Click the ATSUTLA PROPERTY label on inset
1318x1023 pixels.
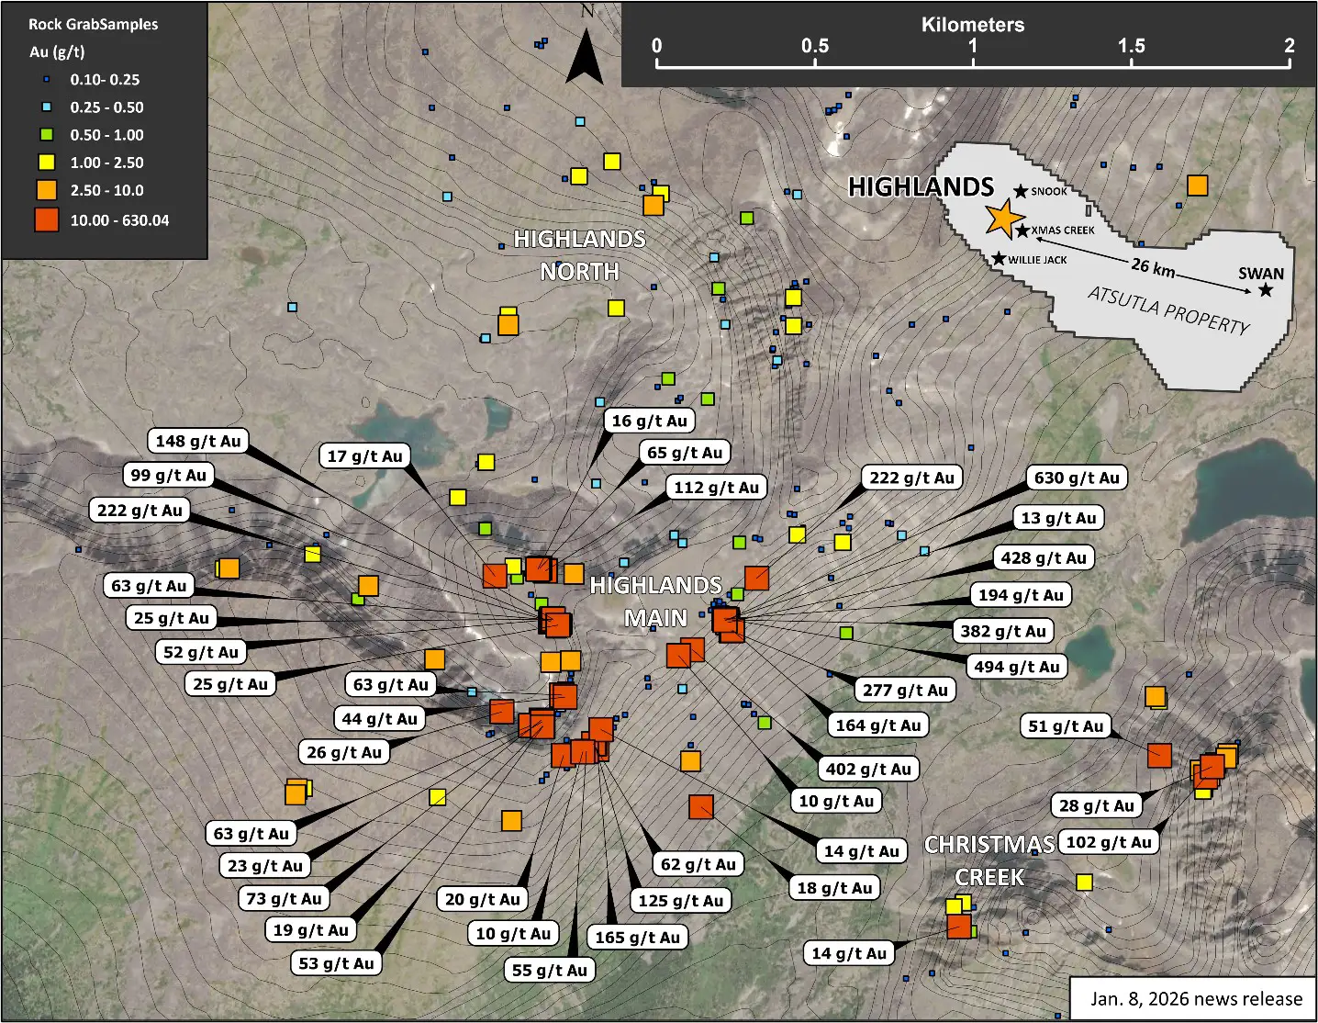(x=1167, y=311)
